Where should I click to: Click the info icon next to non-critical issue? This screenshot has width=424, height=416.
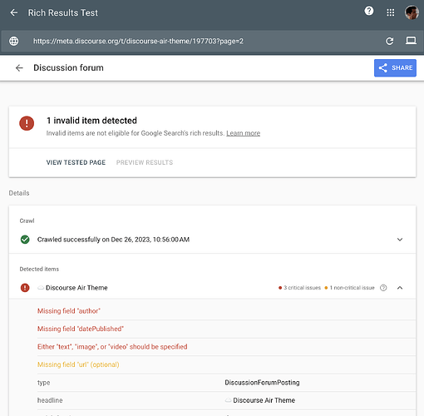[x=383, y=288]
